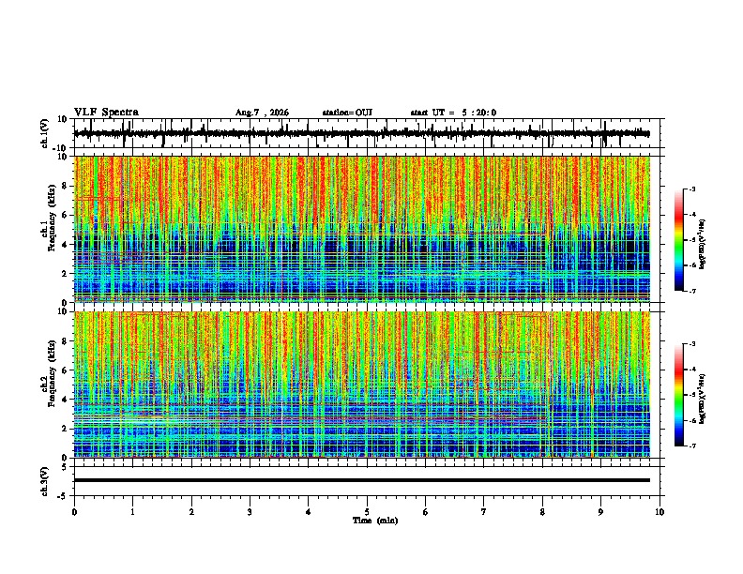Click the "Time (min)" axis label
The height and width of the screenshot is (574, 743).
(x=375, y=521)
